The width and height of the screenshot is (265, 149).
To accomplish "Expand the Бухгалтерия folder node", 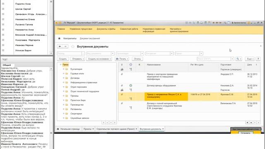I will 63,69.
